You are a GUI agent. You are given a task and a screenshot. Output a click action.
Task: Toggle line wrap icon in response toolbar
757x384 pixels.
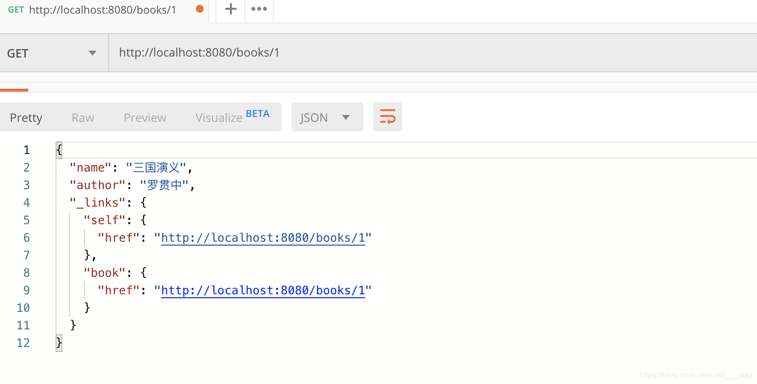[388, 117]
